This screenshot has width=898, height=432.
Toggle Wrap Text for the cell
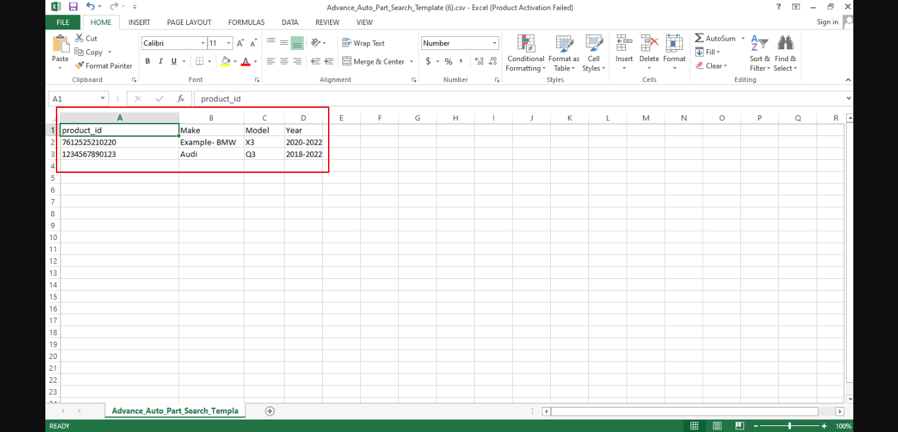coord(364,43)
